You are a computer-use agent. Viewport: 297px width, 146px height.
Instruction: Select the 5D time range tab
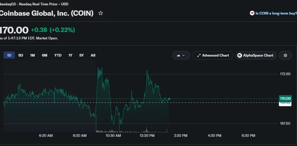pyautogui.click(x=21, y=55)
